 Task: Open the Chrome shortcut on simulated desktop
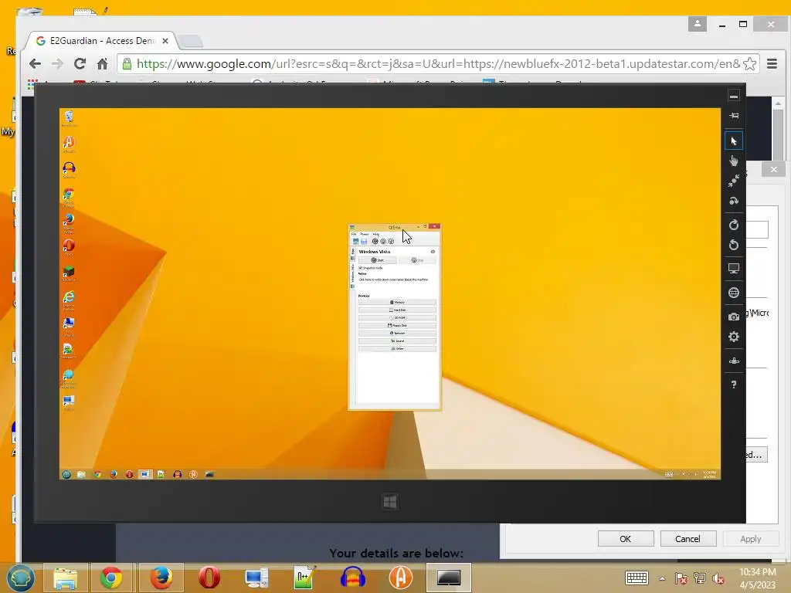pyautogui.click(x=69, y=197)
